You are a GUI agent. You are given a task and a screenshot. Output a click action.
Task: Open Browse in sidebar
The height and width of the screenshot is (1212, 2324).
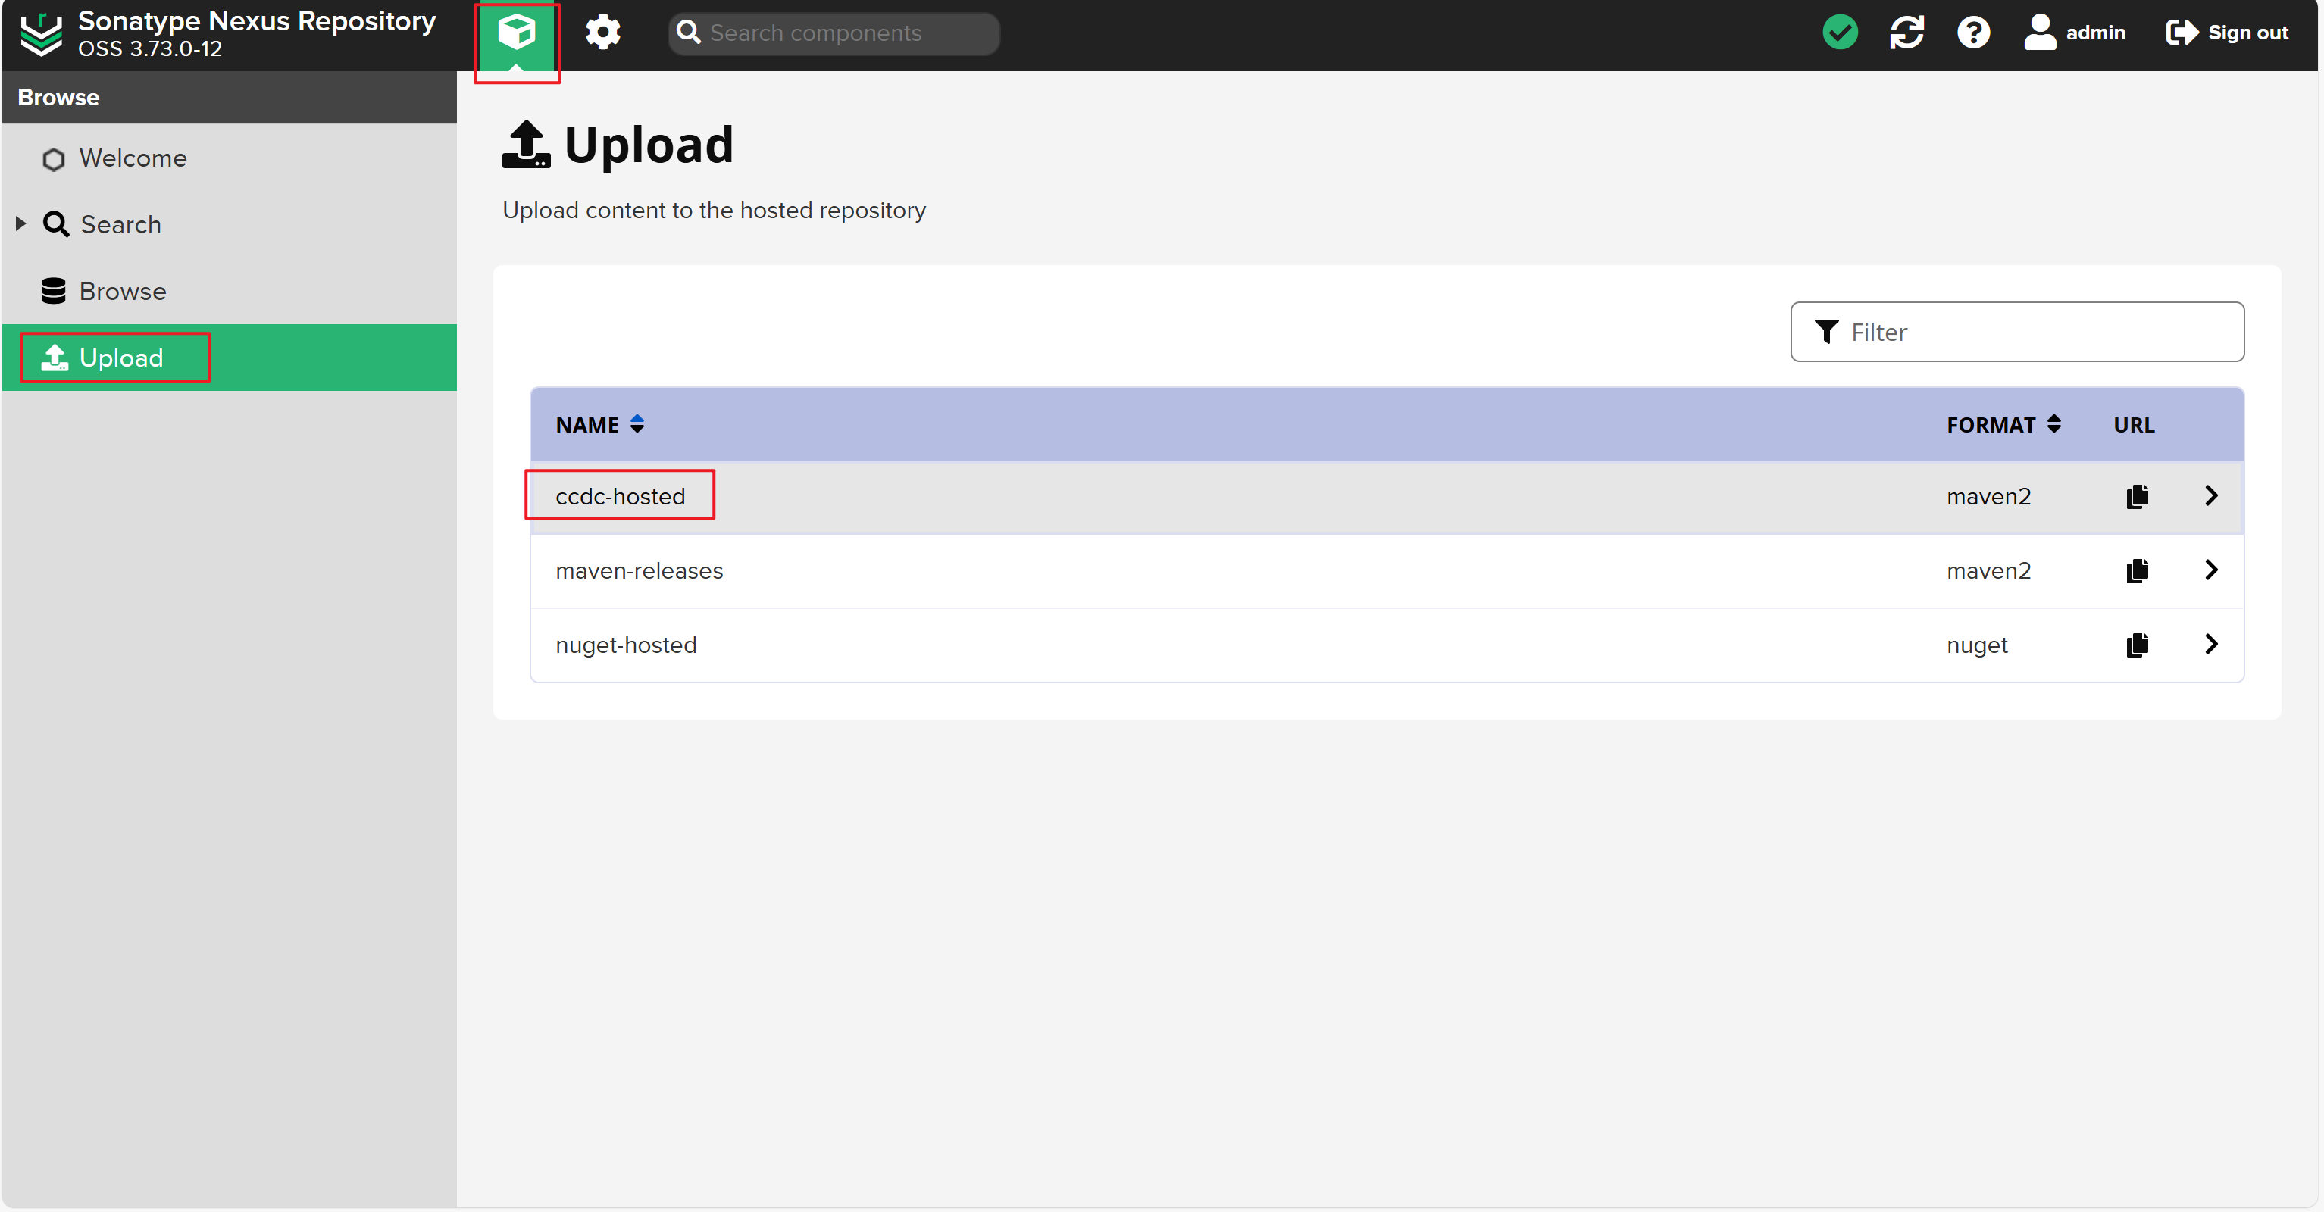[229, 292]
